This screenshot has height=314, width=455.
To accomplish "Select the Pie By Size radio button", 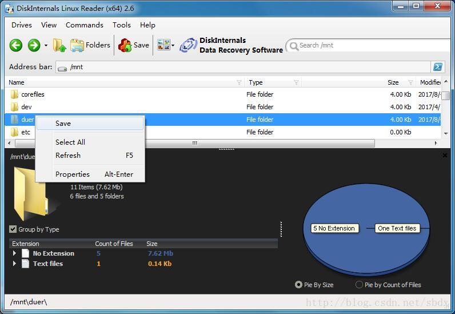I will pyautogui.click(x=298, y=285).
